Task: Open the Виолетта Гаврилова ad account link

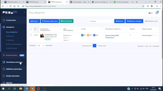Action: point(112,35)
